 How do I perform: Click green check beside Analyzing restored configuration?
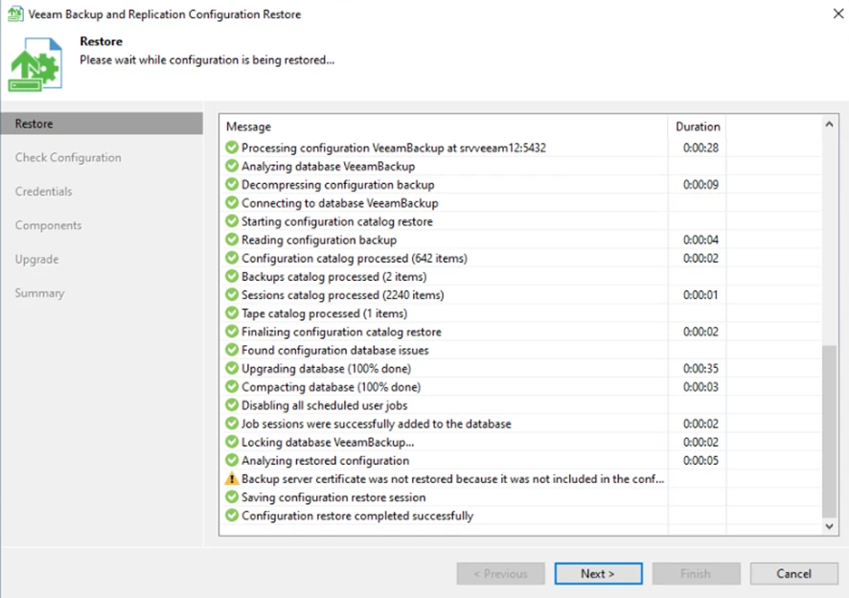point(232,460)
